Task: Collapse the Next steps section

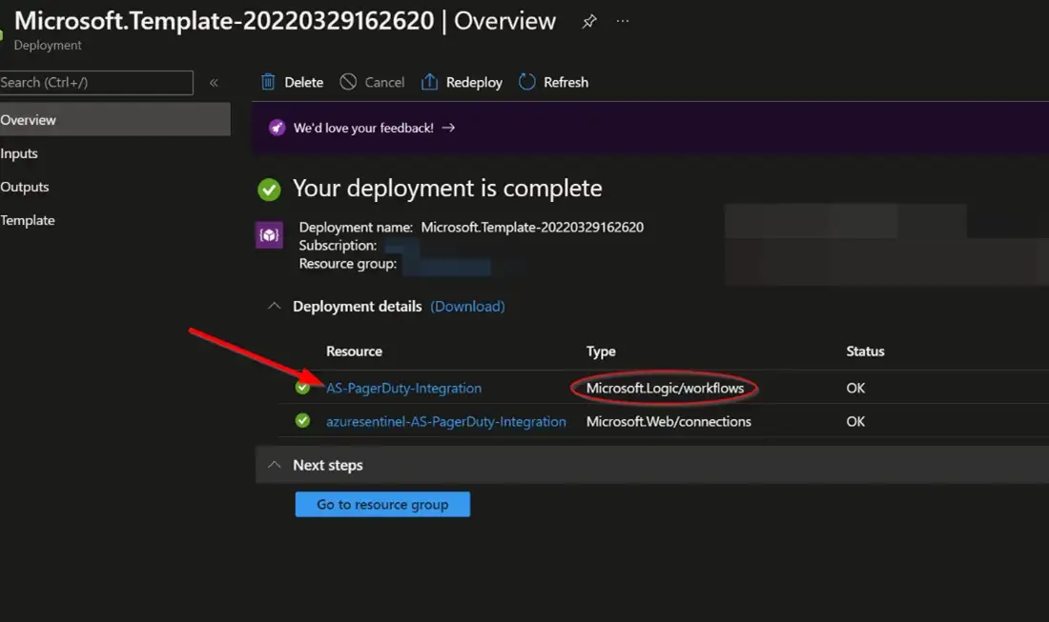Action: [x=275, y=465]
